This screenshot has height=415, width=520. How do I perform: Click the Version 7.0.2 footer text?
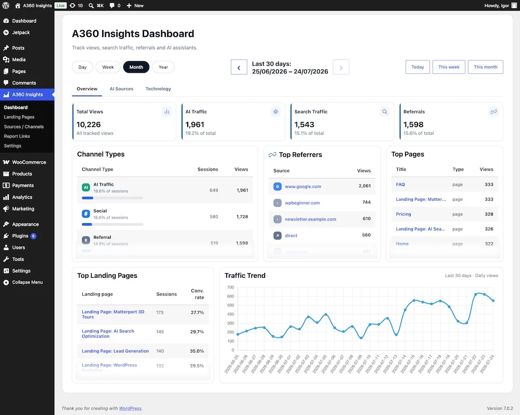click(x=500, y=408)
